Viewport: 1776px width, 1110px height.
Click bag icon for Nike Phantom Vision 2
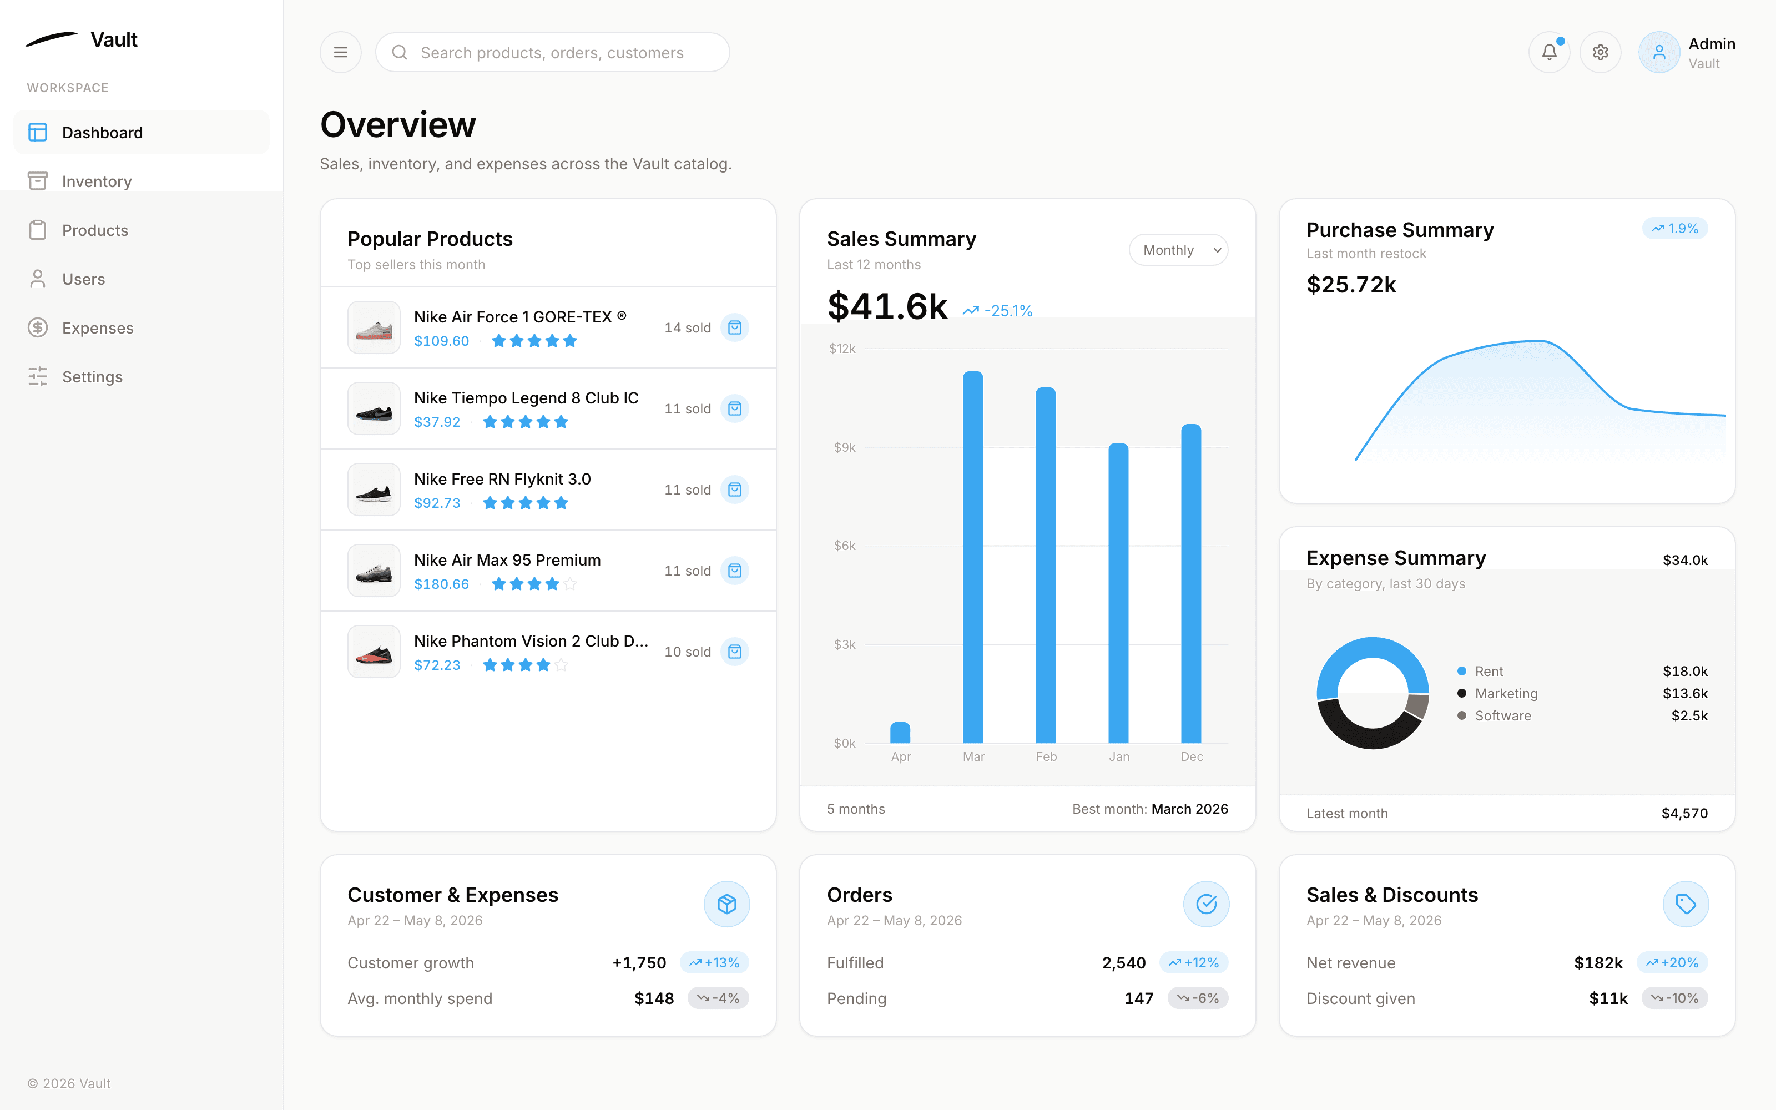click(x=735, y=652)
